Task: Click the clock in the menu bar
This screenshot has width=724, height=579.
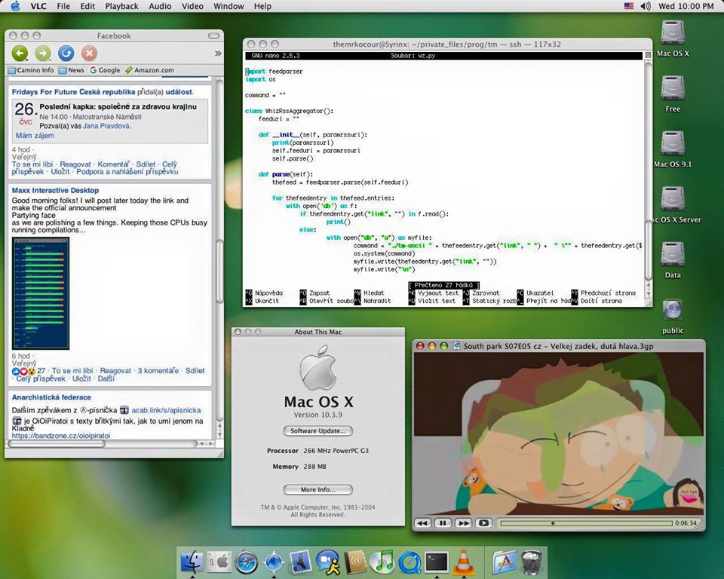Action: coord(686,6)
